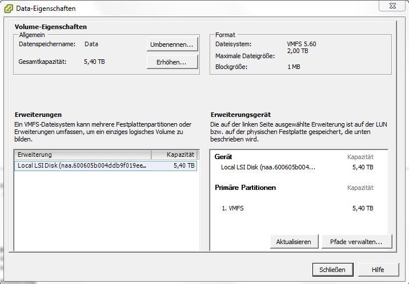Select the Local LSI Disk extent row

click(106, 165)
